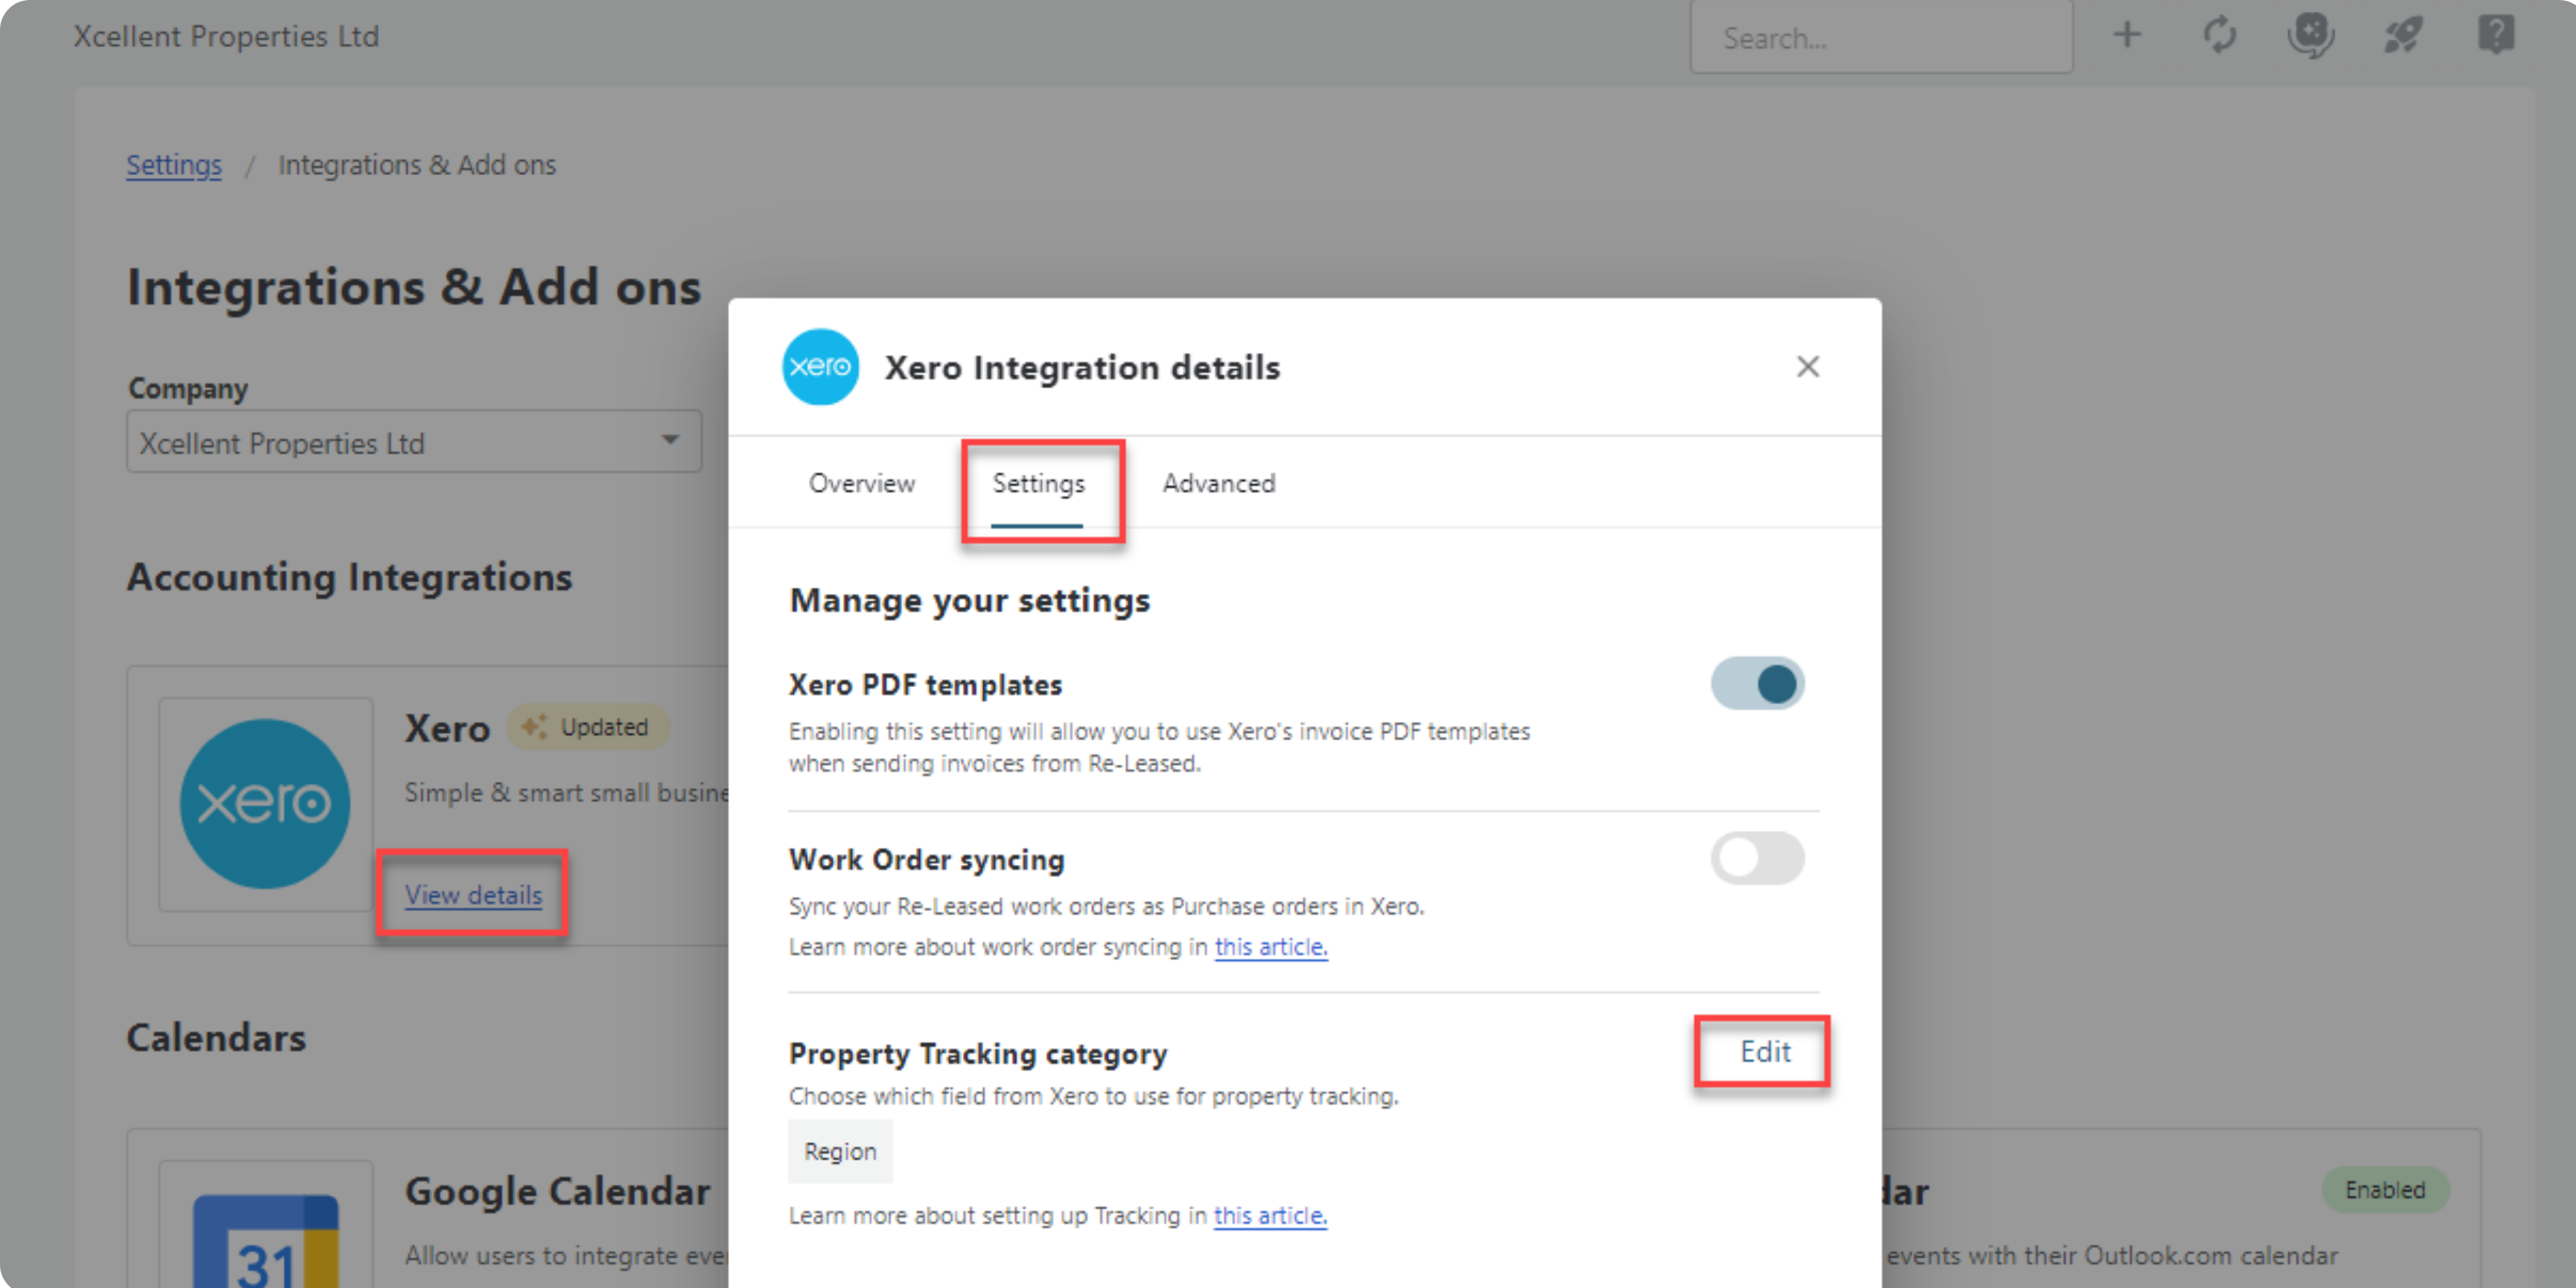This screenshot has height=1288, width=2576.
Task: Select the Settings tab in dialog
Action: pyautogui.click(x=1038, y=484)
